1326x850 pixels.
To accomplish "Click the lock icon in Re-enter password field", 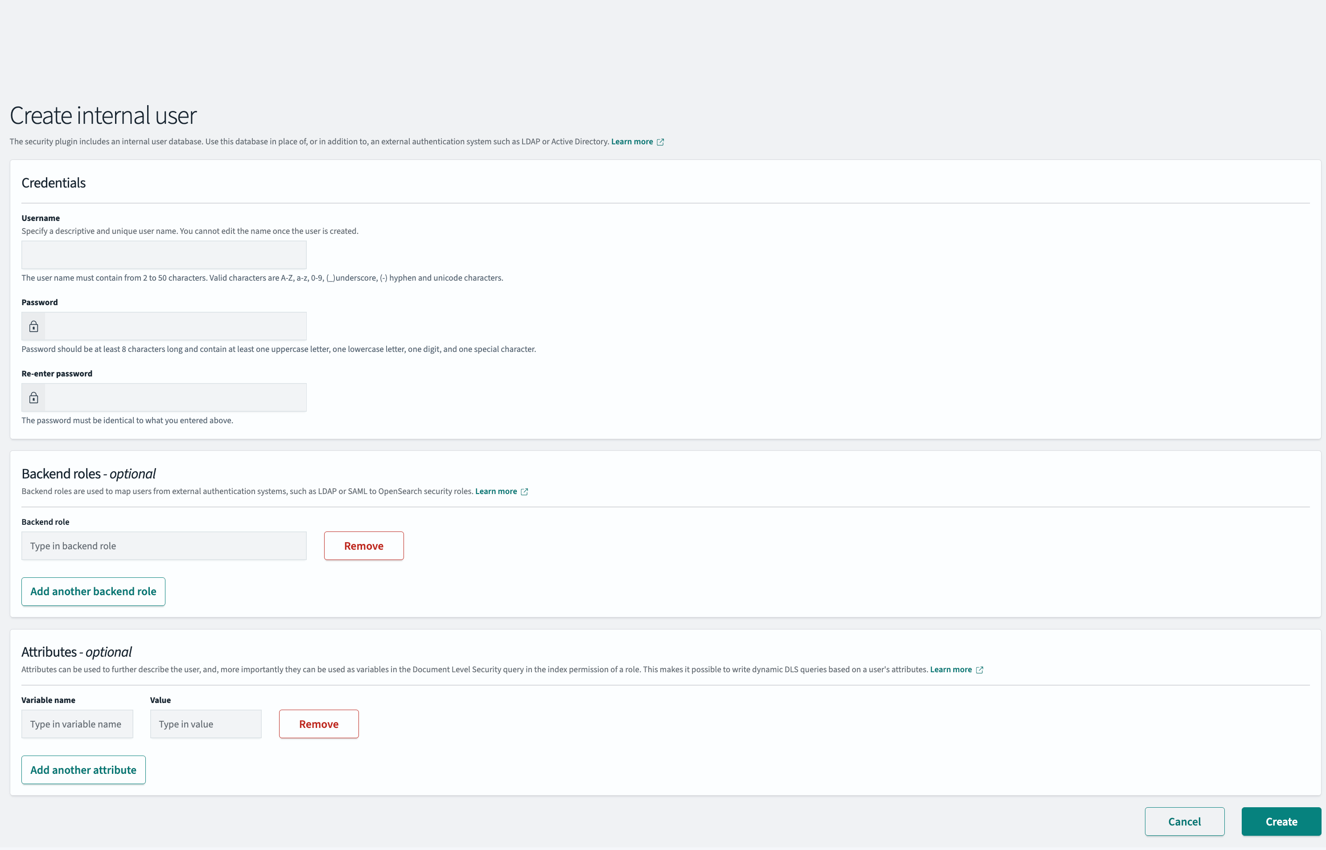I will pos(33,397).
